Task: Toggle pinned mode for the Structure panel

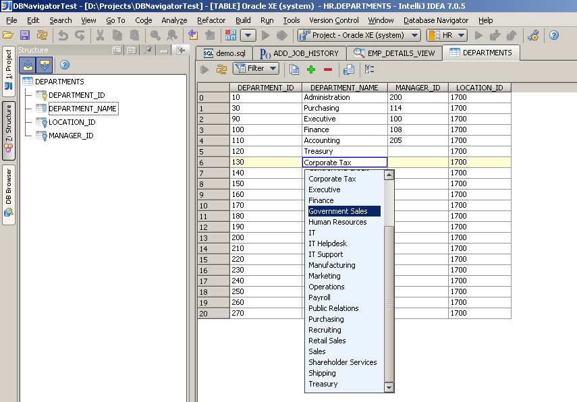Action: 148,50
